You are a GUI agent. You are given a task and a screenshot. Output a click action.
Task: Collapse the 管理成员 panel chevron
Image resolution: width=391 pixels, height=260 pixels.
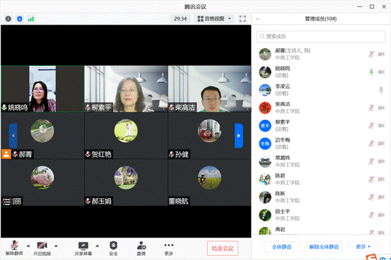(x=257, y=19)
